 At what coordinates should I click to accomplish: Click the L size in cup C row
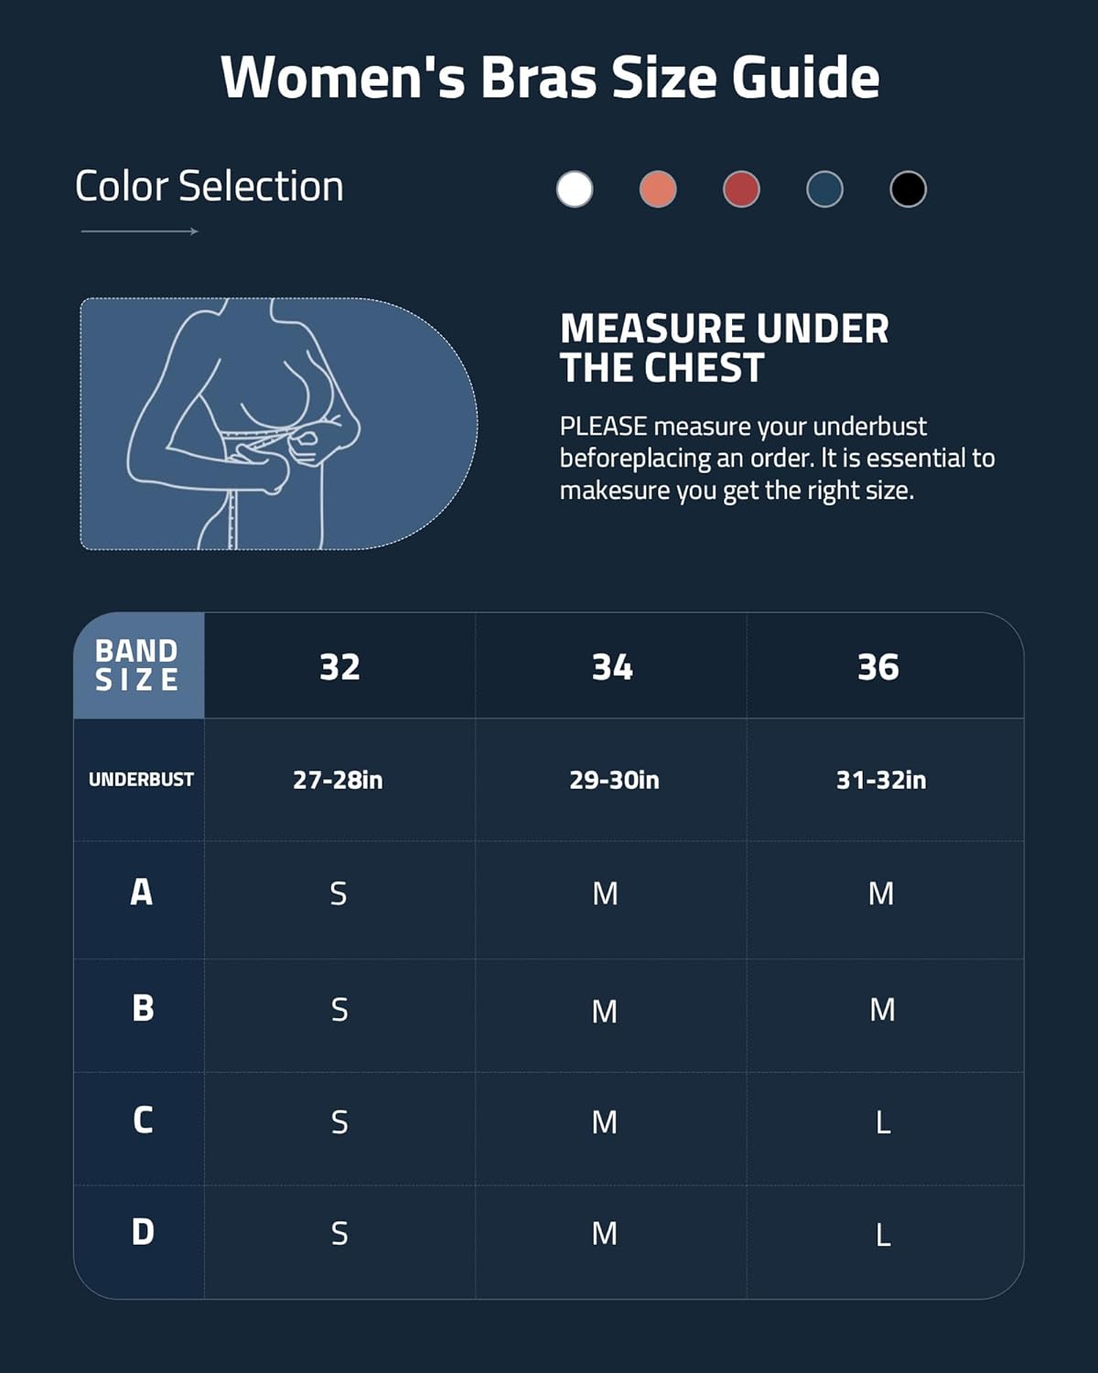(883, 1122)
